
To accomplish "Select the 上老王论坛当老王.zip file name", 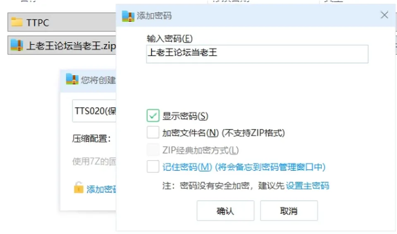I will point(71,46).
